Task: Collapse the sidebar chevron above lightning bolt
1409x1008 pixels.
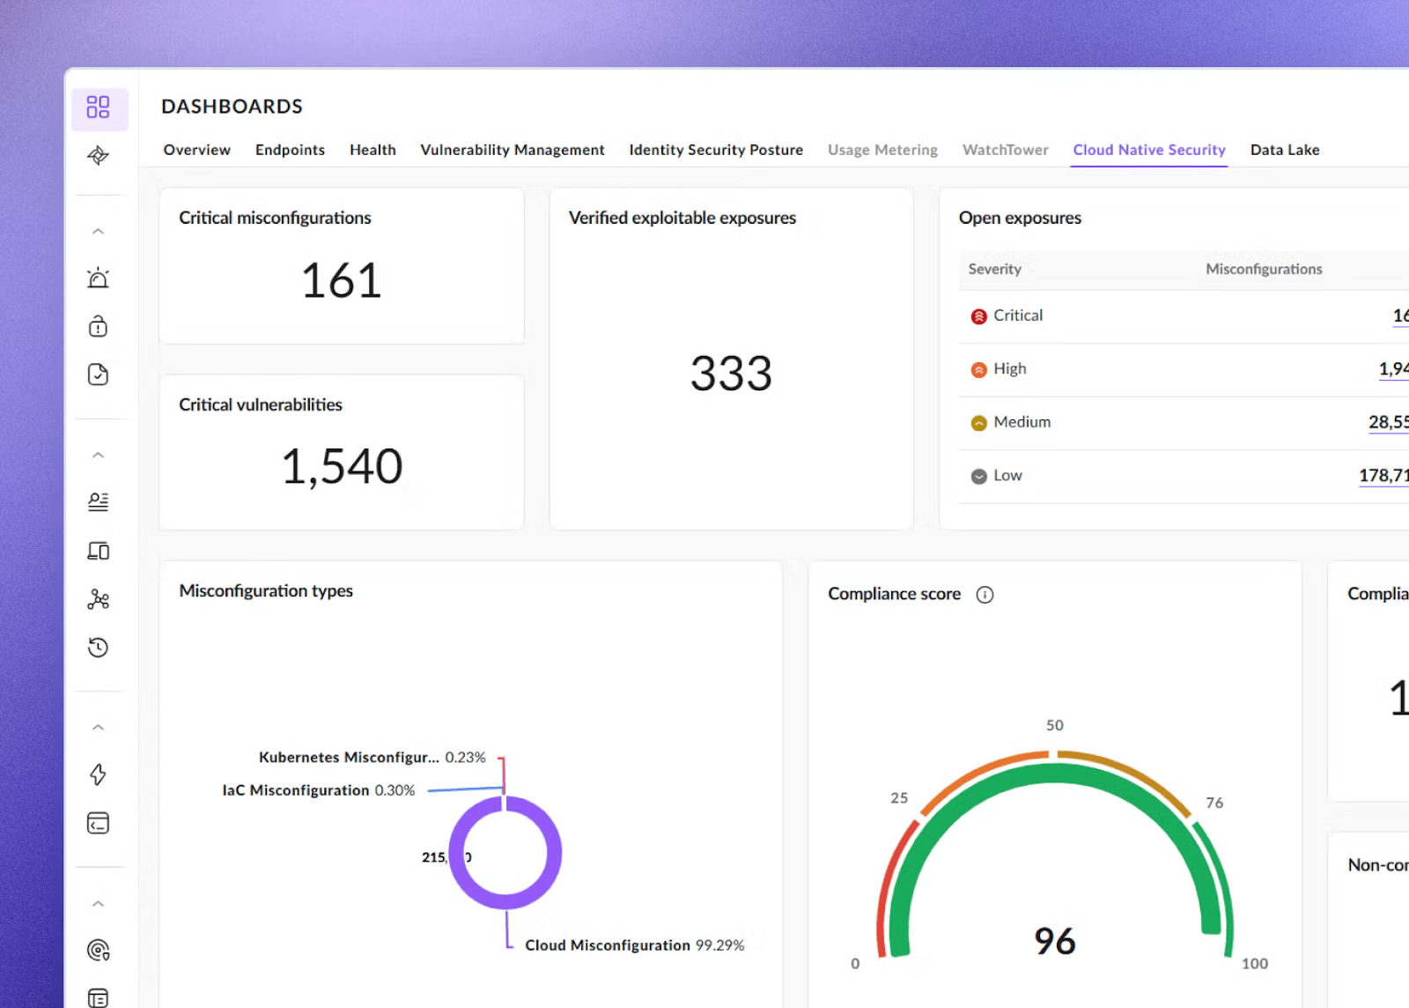Action: (98, 728)
